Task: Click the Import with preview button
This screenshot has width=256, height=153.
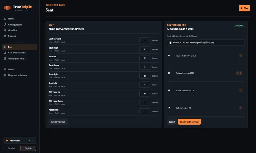Action: pos(190,122)
